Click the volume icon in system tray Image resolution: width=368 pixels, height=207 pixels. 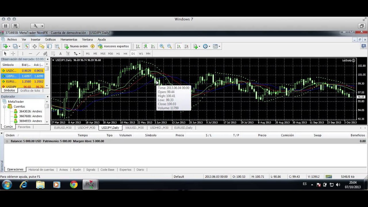click(x=338, y=185)
